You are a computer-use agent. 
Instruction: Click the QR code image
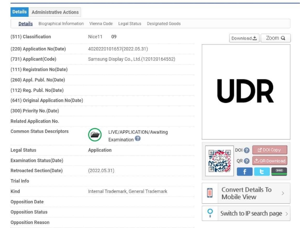pos(220,161)
